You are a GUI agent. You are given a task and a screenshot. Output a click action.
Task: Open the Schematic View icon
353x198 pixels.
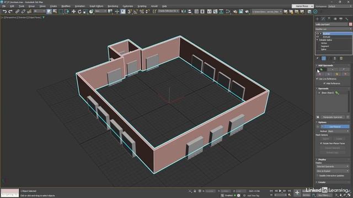point(221,12)
